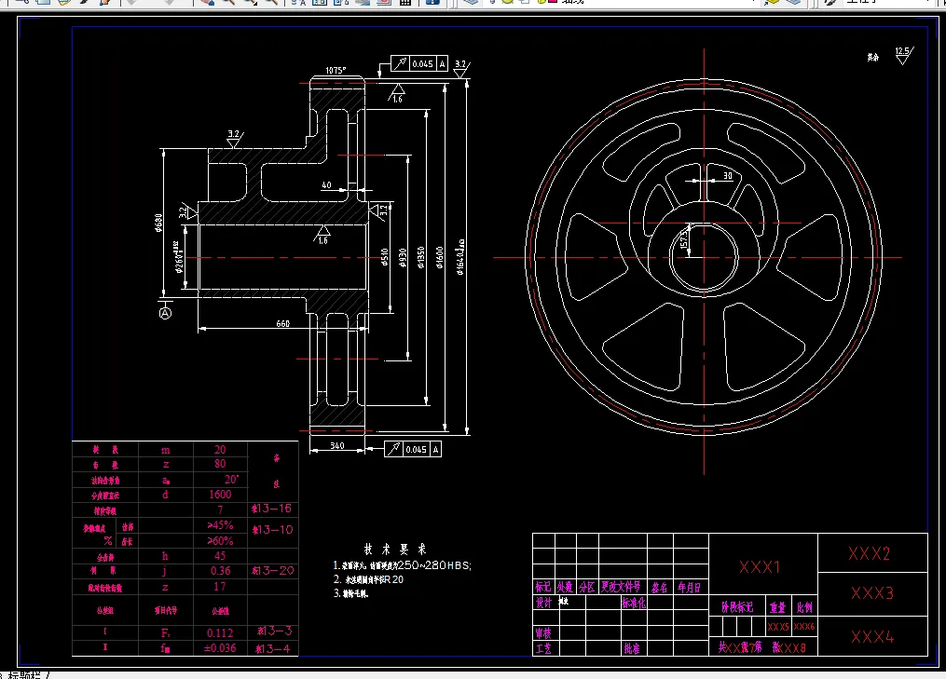Click the lower 0.045 tolerance frame value
The image size is (946, 679).
tap(417, 449)
